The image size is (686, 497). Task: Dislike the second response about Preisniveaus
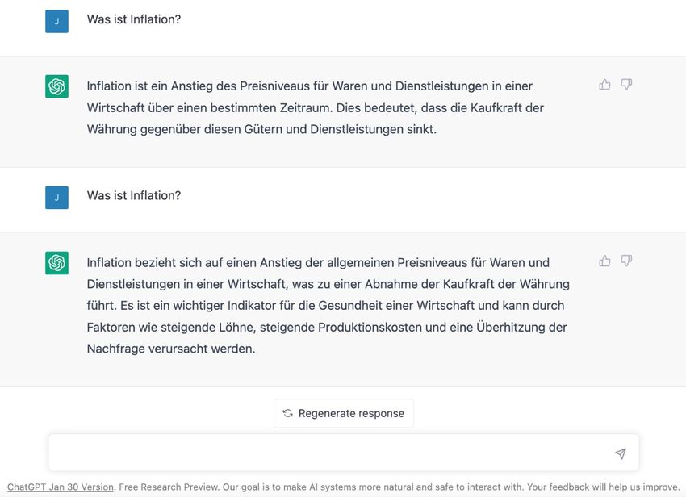[626, 261]
